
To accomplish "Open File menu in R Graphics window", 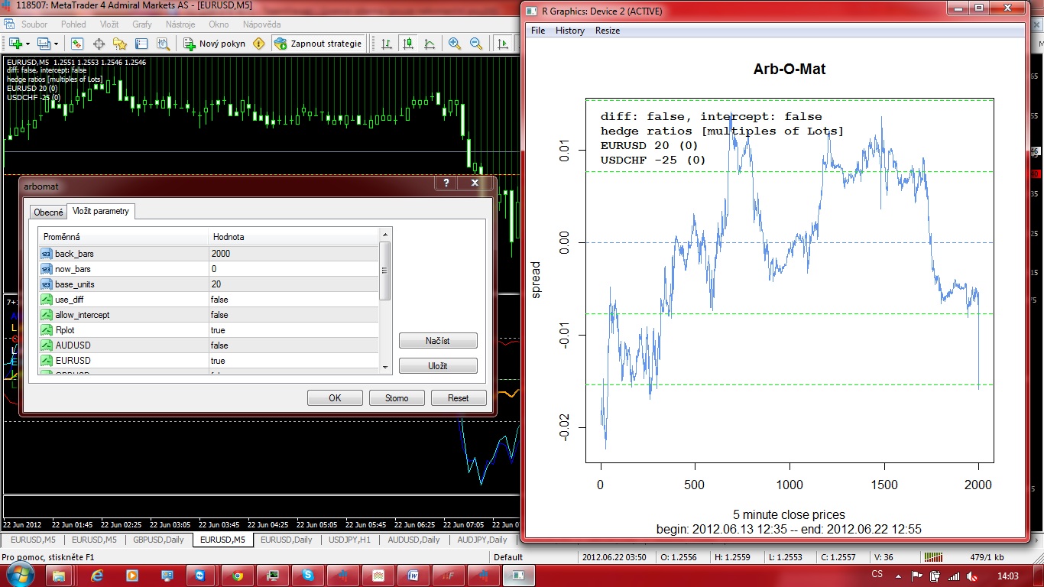I will 538,31.
